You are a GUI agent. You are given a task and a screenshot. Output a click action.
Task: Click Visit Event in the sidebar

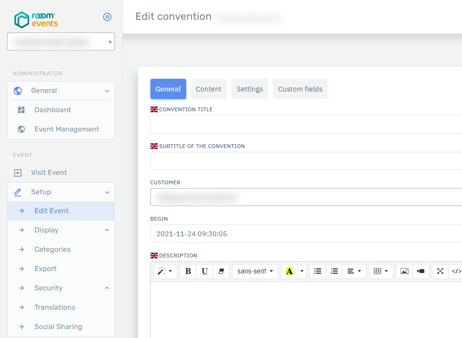pos(49,173)
